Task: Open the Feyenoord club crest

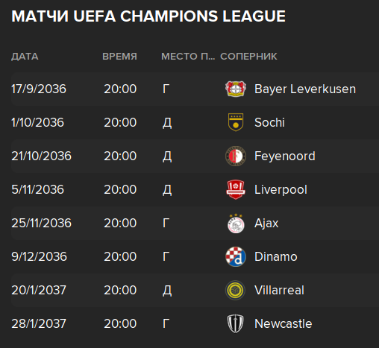Action: (236, 156)
